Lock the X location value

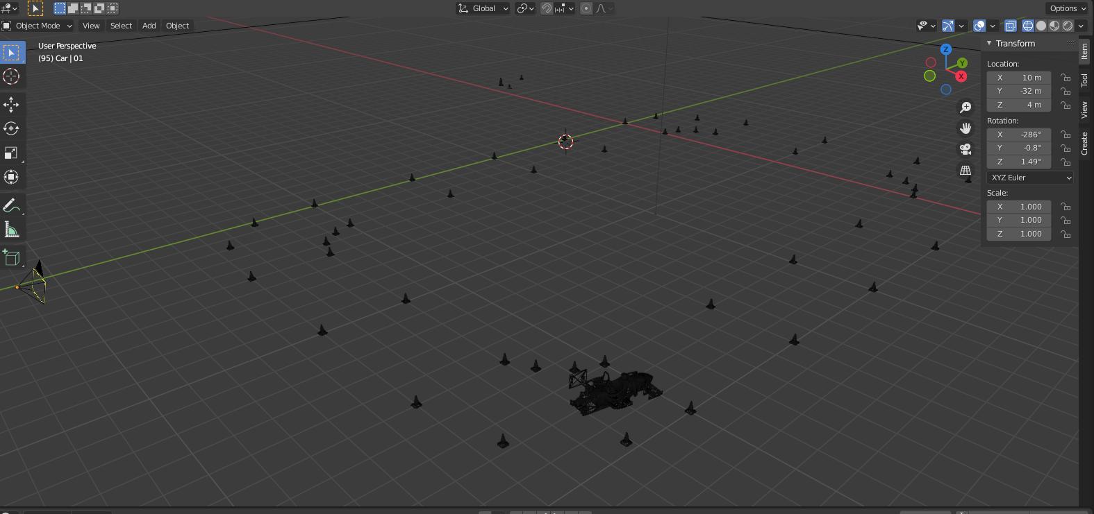coord(1066,78)
